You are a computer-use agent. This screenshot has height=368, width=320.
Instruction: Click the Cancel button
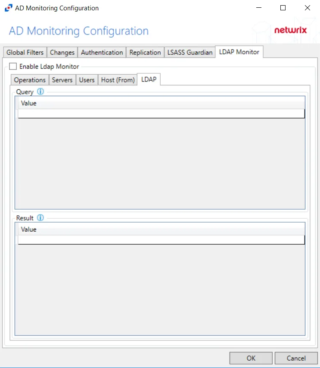(x=296, y=358)
